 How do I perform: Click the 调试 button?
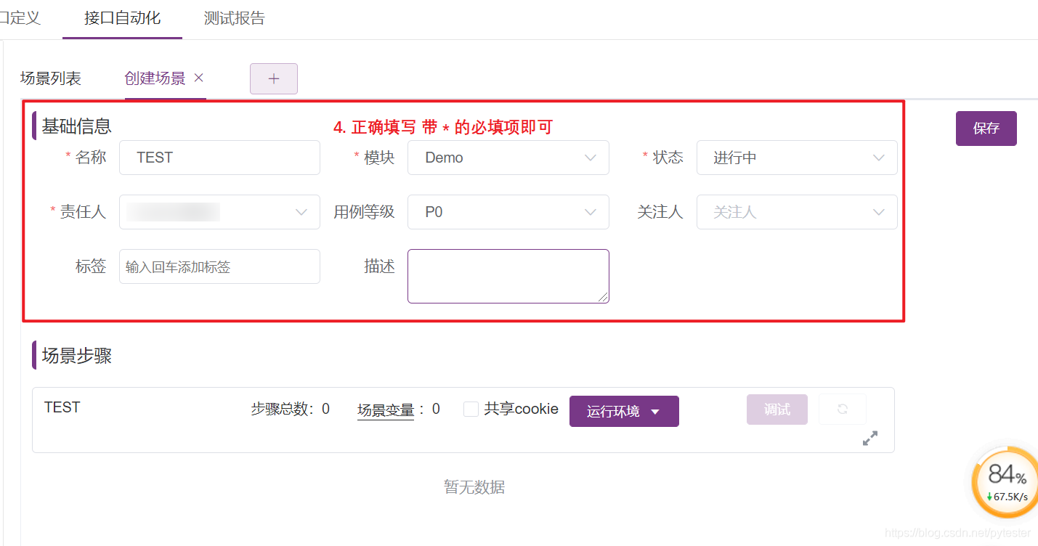click(x=777, y=409)
